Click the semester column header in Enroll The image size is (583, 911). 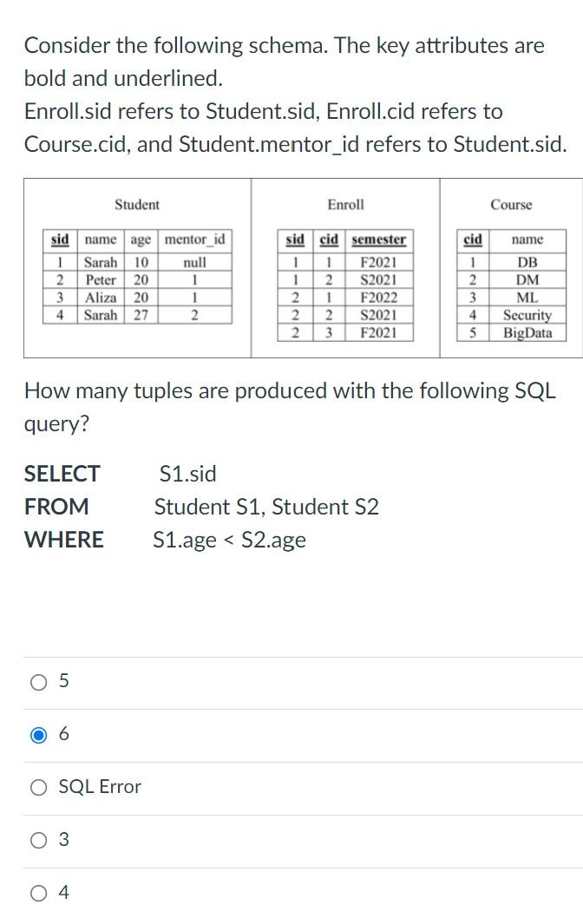377,239
